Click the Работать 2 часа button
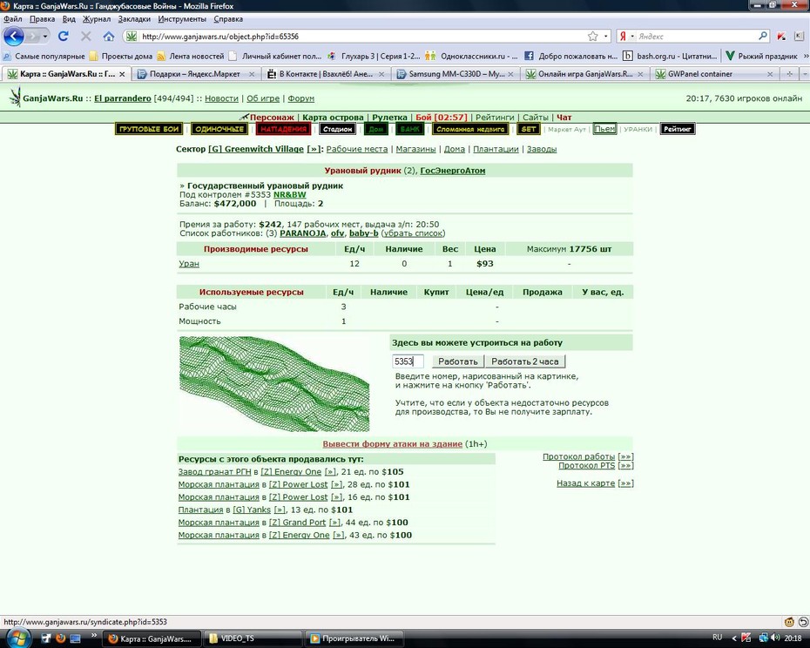Image resolution: width=810 pixels, height=648 pixels. (x=525, y=361)
